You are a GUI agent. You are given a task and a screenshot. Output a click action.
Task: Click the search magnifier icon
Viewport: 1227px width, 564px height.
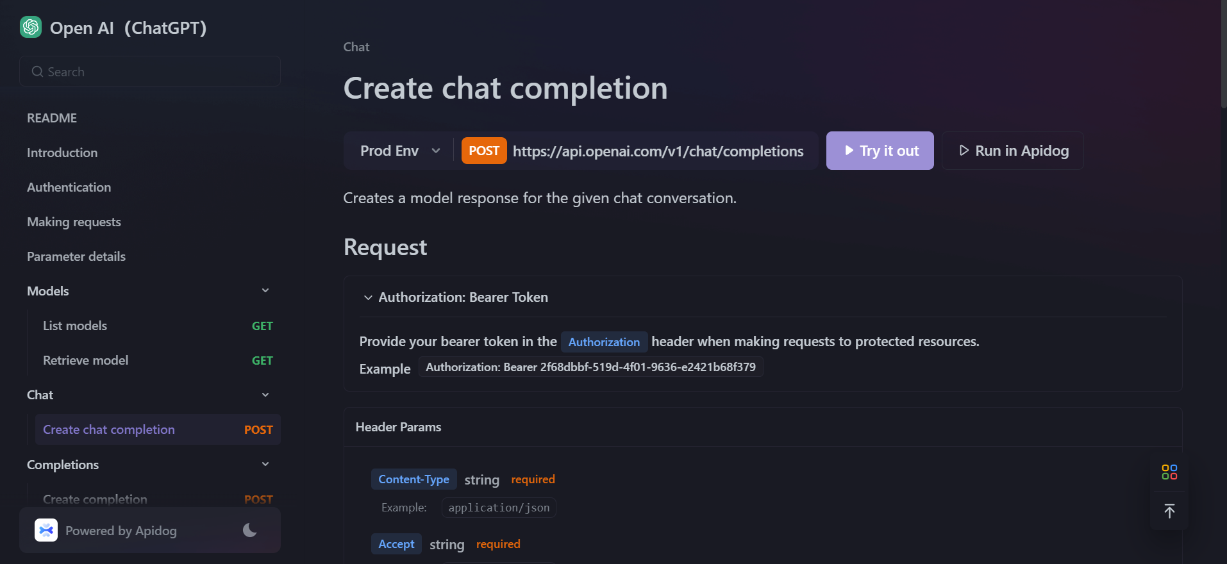coord(38,72)
